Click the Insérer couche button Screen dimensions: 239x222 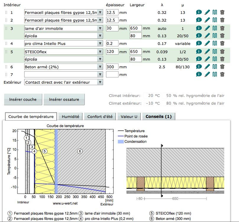[23, 99]
